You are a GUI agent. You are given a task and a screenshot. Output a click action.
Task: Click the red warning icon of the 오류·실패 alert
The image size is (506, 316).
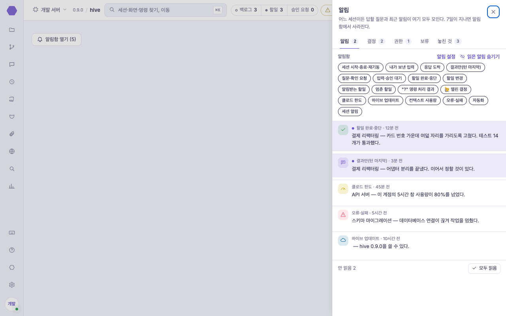click(x=343, y=215)
